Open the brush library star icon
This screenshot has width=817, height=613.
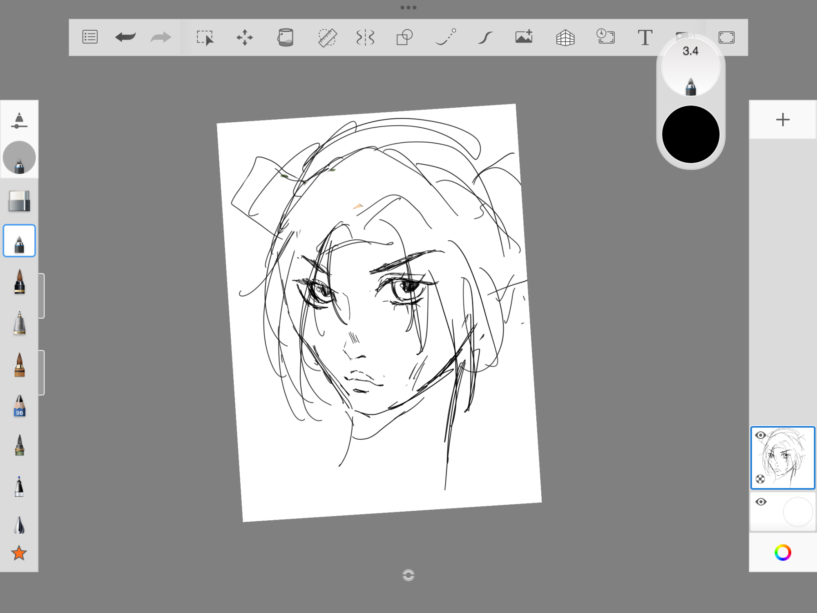[x=19, y=553]
